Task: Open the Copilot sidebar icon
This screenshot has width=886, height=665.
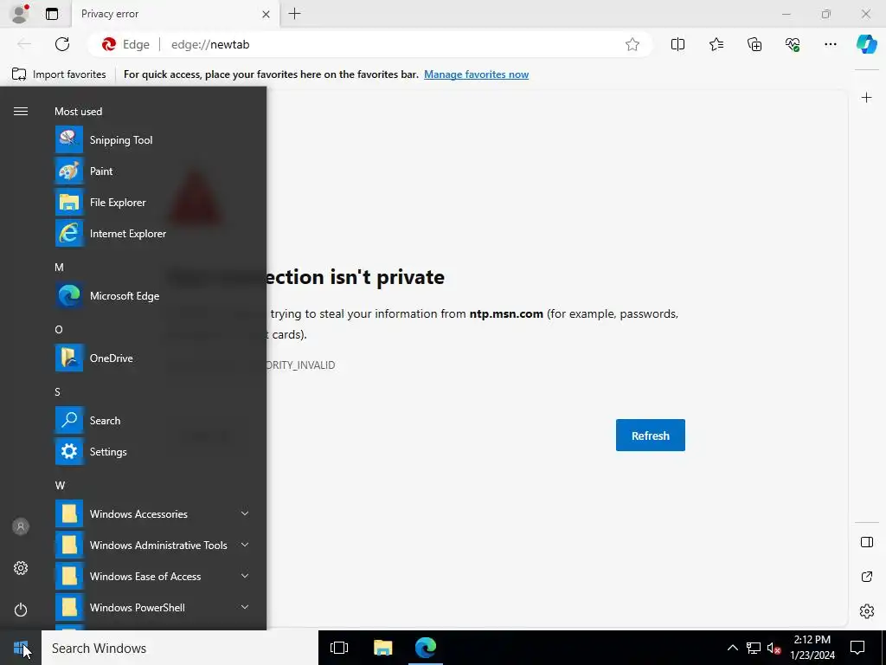Action: (867, 44)
